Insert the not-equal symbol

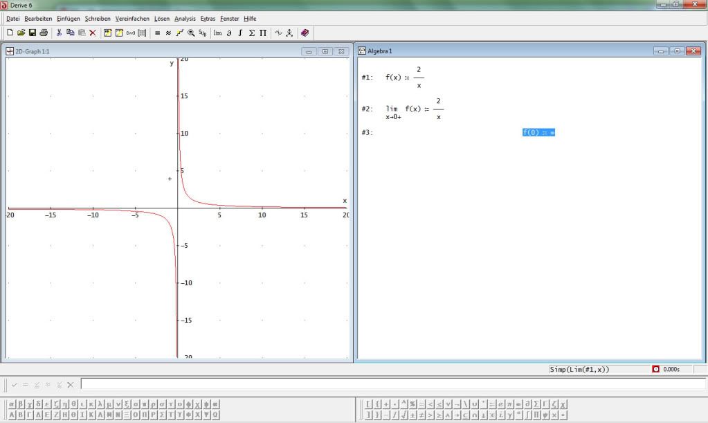point(421,415)
